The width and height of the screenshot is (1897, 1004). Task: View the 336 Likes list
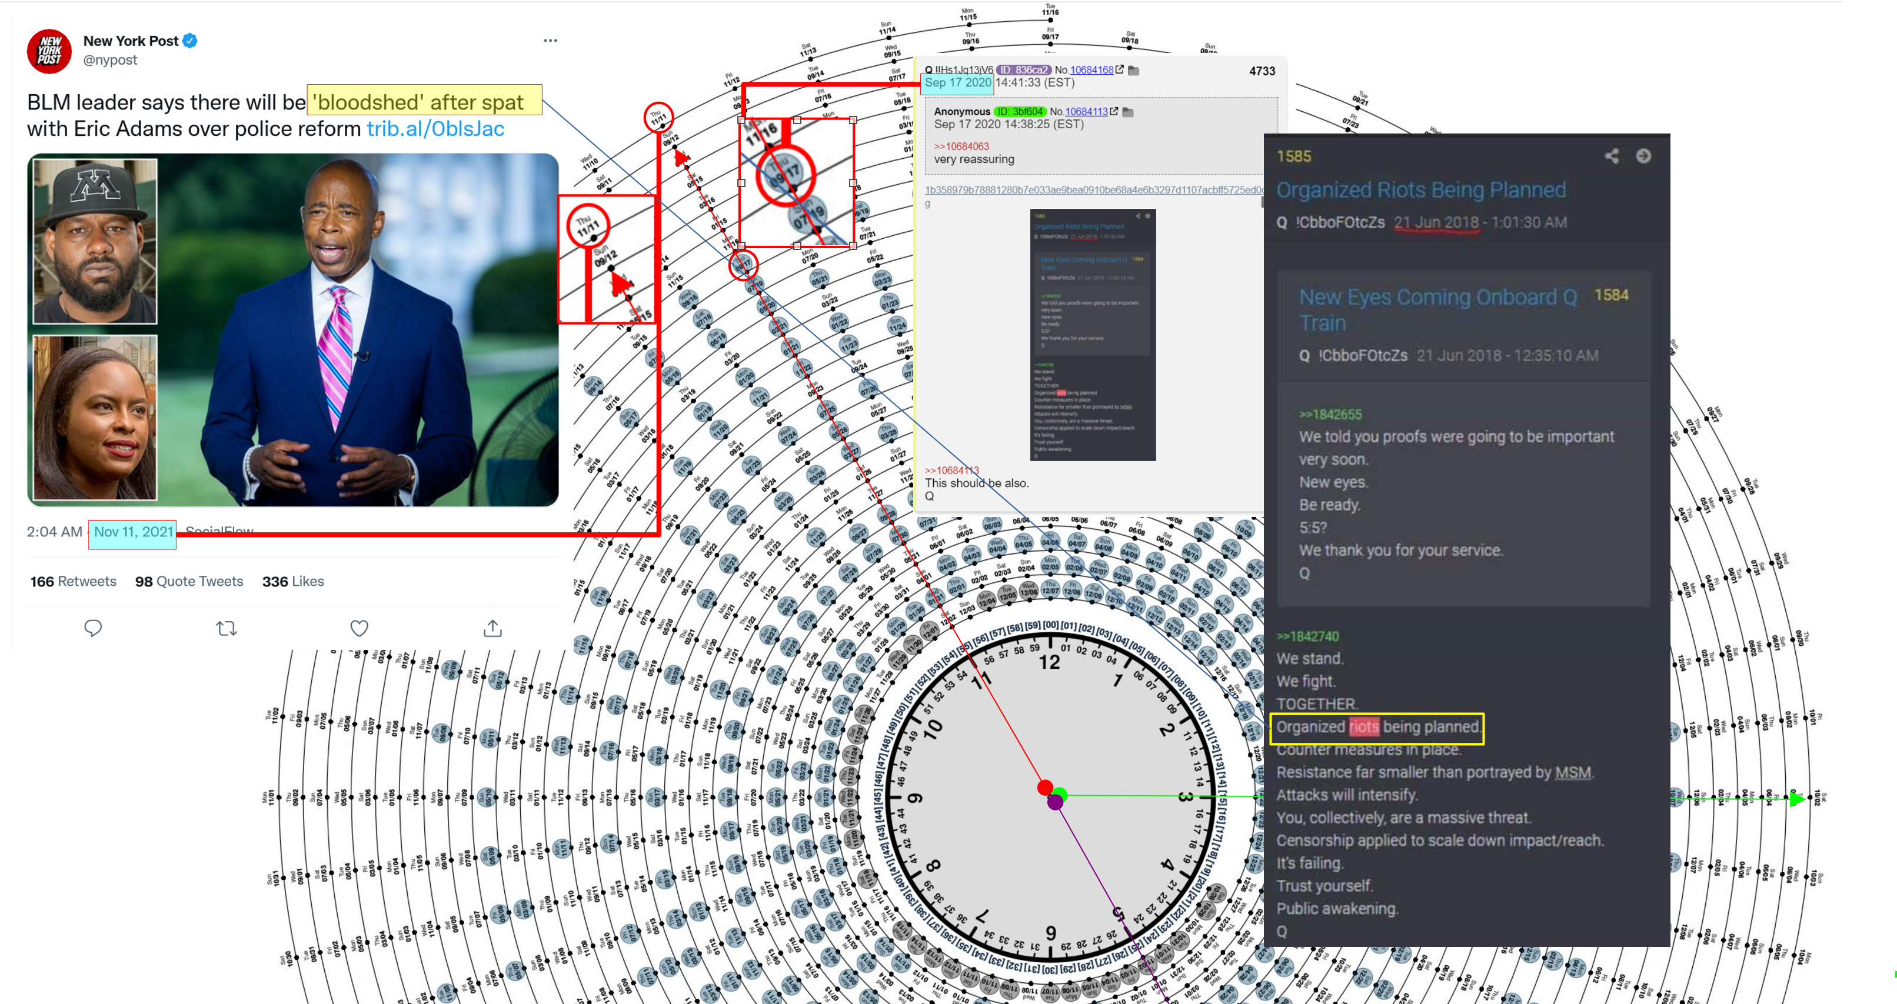coord(292,582)
